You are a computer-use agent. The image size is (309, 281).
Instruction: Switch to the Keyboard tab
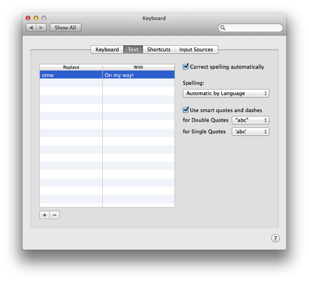point(107,49)
